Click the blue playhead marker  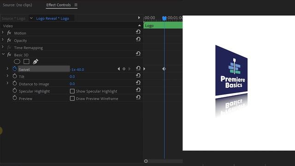pyautogui.click(x=164, y=18)
